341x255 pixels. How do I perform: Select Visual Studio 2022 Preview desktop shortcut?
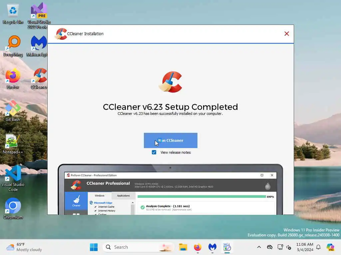tap(39, 16)
